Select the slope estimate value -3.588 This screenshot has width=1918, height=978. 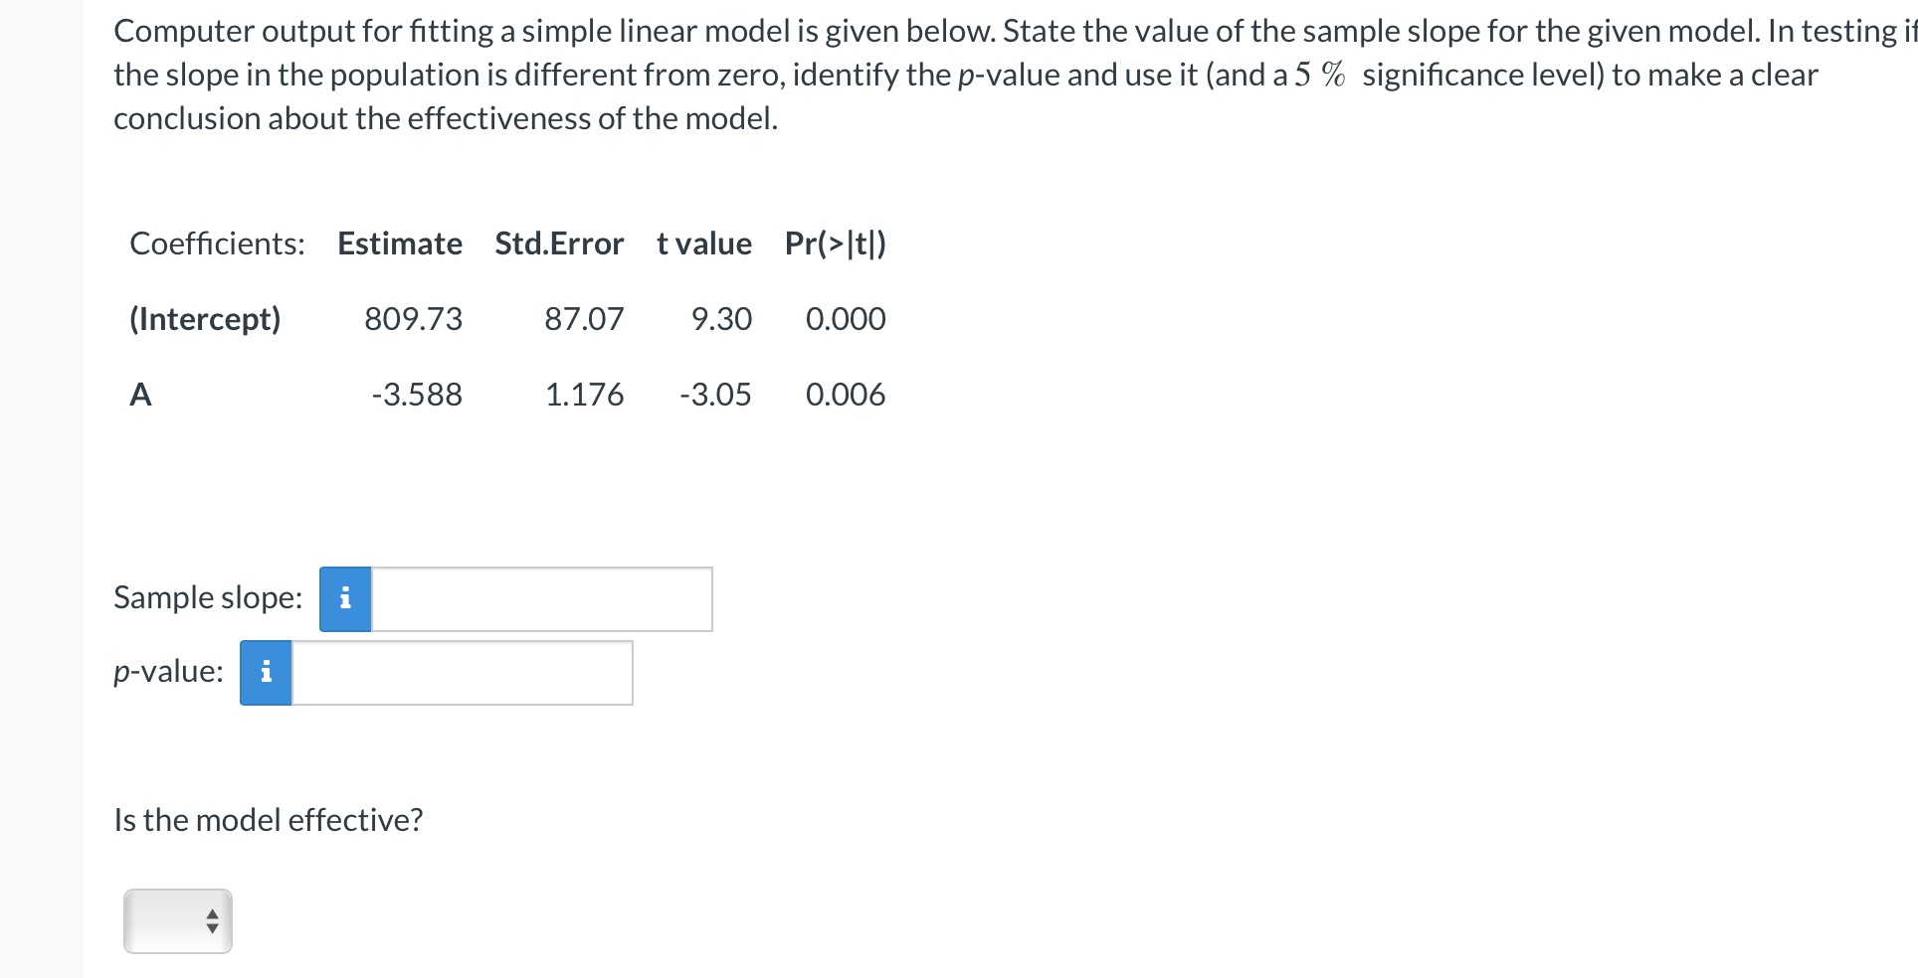(416, 394)
